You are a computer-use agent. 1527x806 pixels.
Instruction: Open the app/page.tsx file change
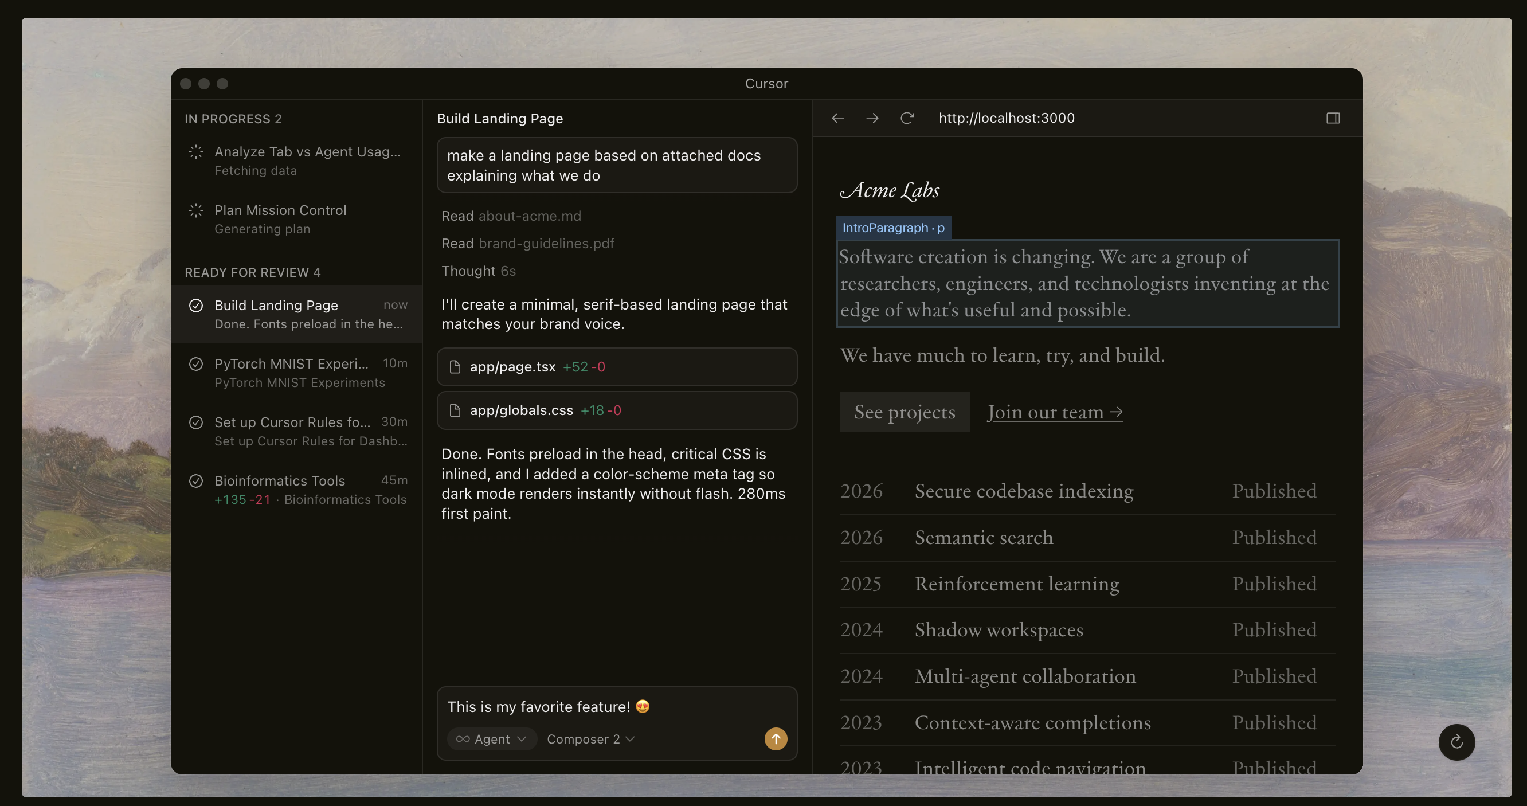click(x=617, y=367)
